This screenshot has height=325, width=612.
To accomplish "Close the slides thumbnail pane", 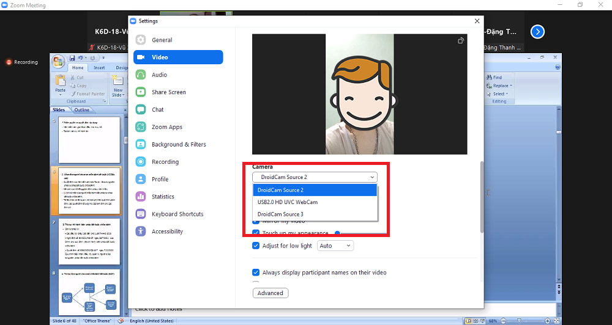I will pos(125,111).
